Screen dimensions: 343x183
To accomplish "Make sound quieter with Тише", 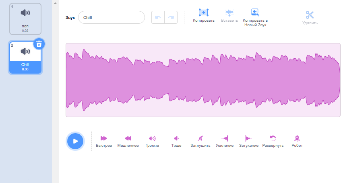I will (176, 140).
